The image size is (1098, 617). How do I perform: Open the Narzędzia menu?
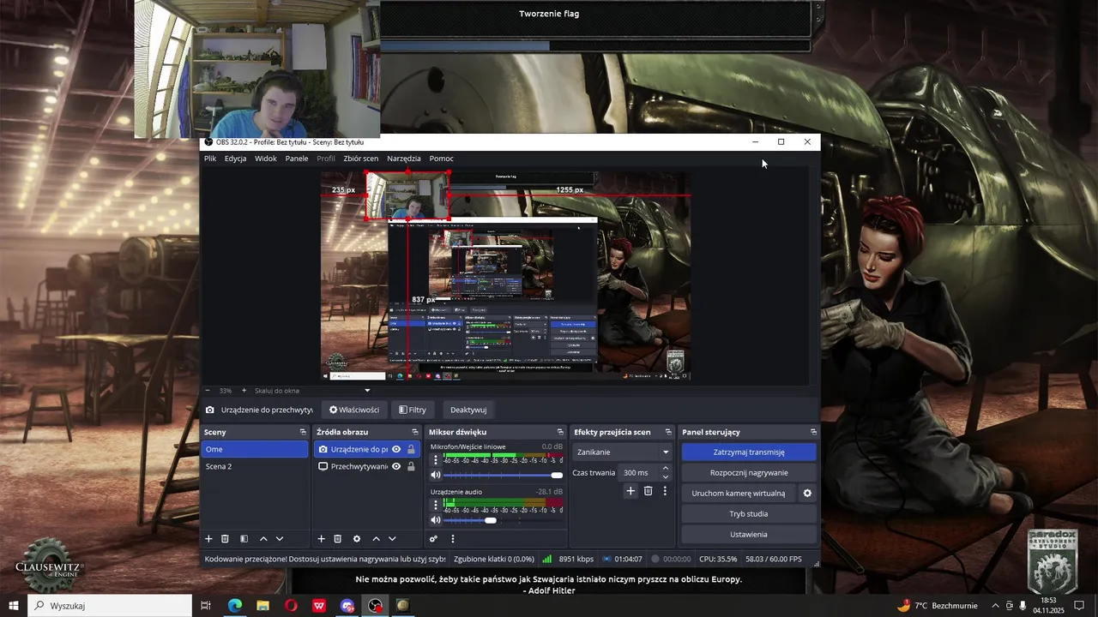404,159
